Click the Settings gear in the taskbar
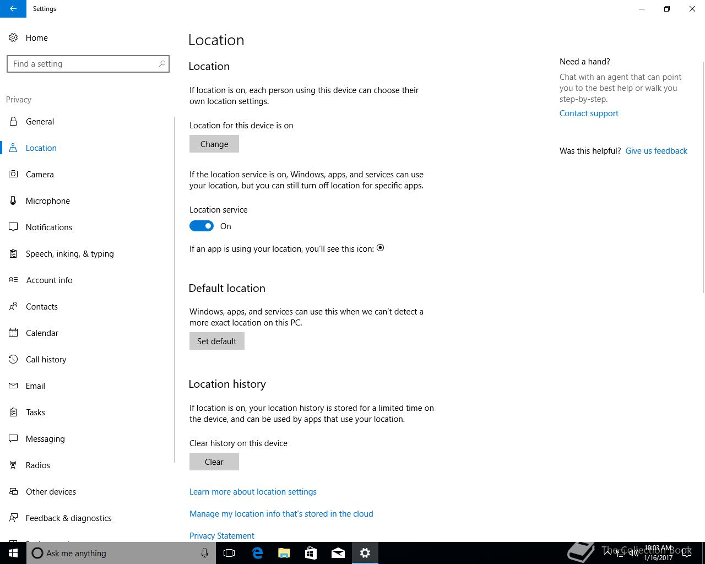Image resolution: width=705 pixels, height=564 pixels. [365, 553]
